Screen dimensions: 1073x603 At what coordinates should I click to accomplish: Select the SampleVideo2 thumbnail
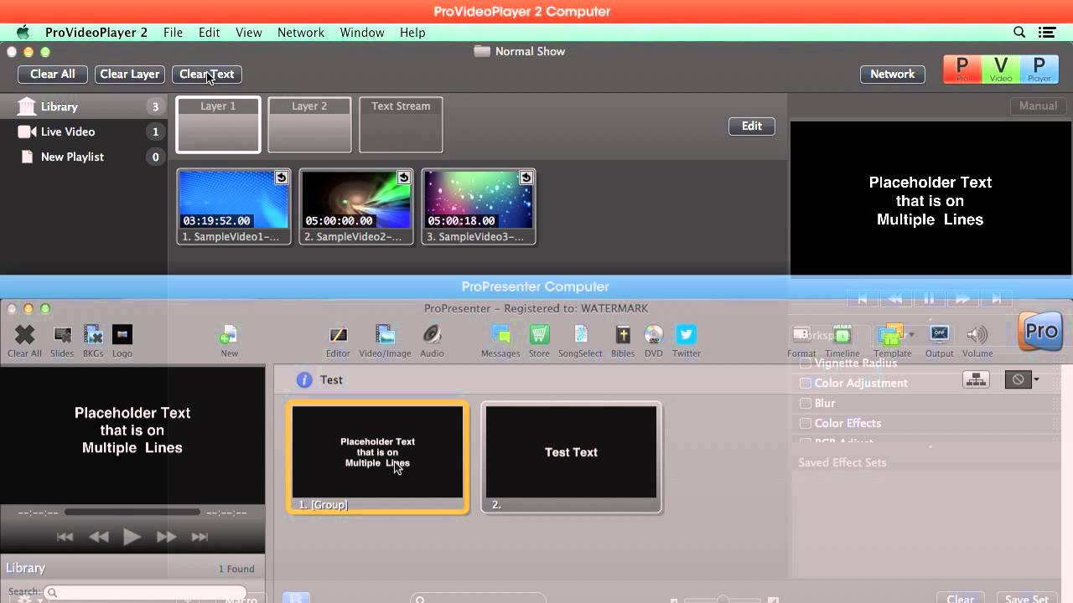pyautogui.click(x=356, y=207)
